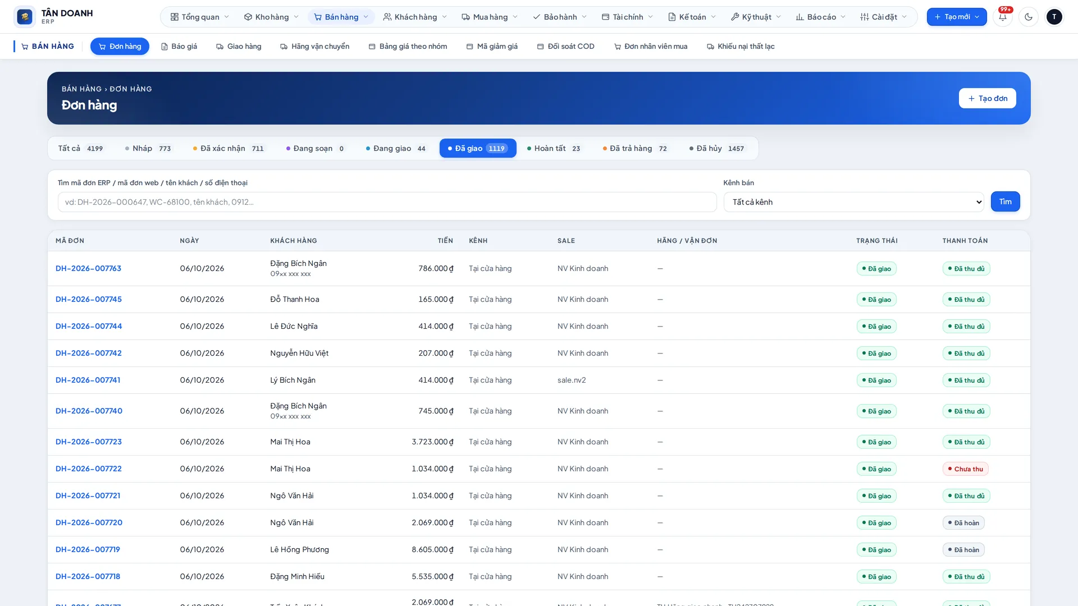Open Đơn nhân viên mua sub-tab
Screen dimensions: 1078x606
click(651, 46)
